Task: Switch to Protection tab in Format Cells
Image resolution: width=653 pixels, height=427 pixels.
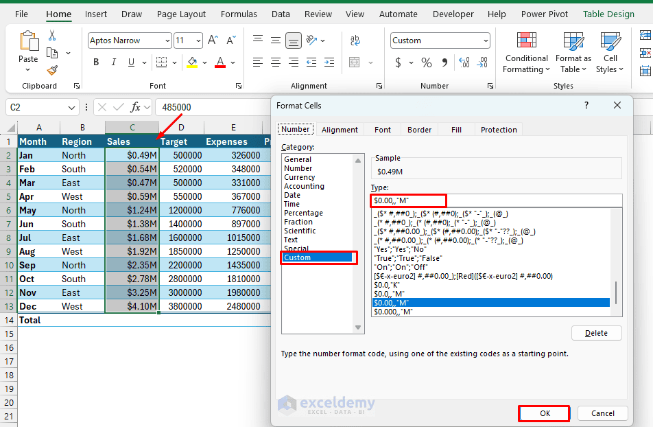Action: coord(499,130)
